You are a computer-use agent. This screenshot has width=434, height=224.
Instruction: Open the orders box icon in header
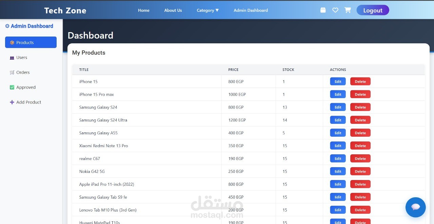pos(323,10)
